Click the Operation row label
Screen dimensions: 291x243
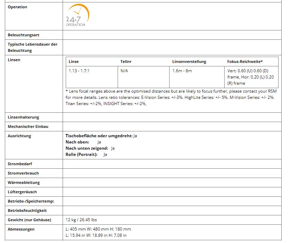click(x=17, y=7)
